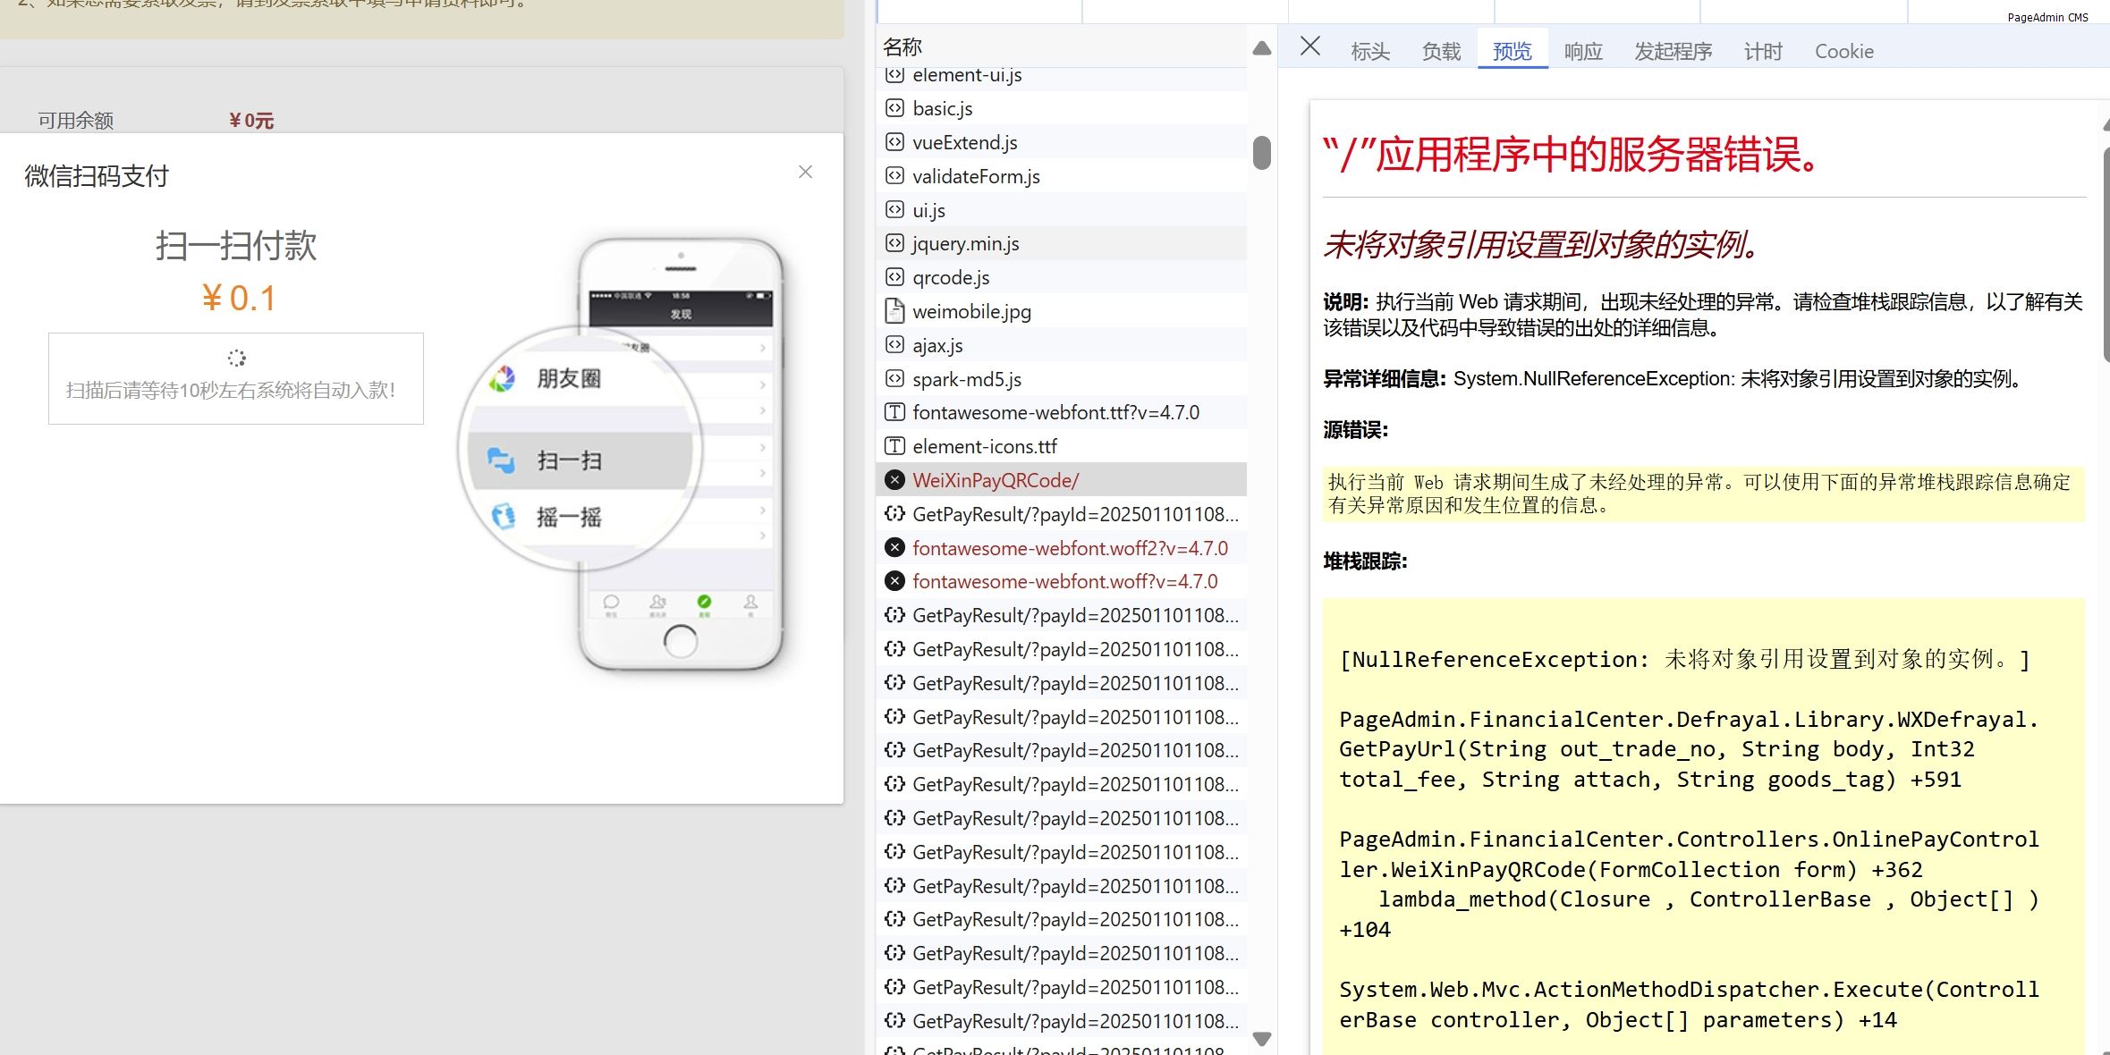Select the fontawesome-webfont.woff2?v=4.7.0 request
This screenshot has width=2110, height=1055.
click(1062, 548)
